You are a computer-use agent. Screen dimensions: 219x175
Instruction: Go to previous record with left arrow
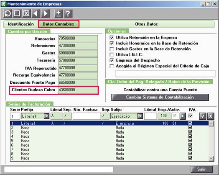[36, 13]
